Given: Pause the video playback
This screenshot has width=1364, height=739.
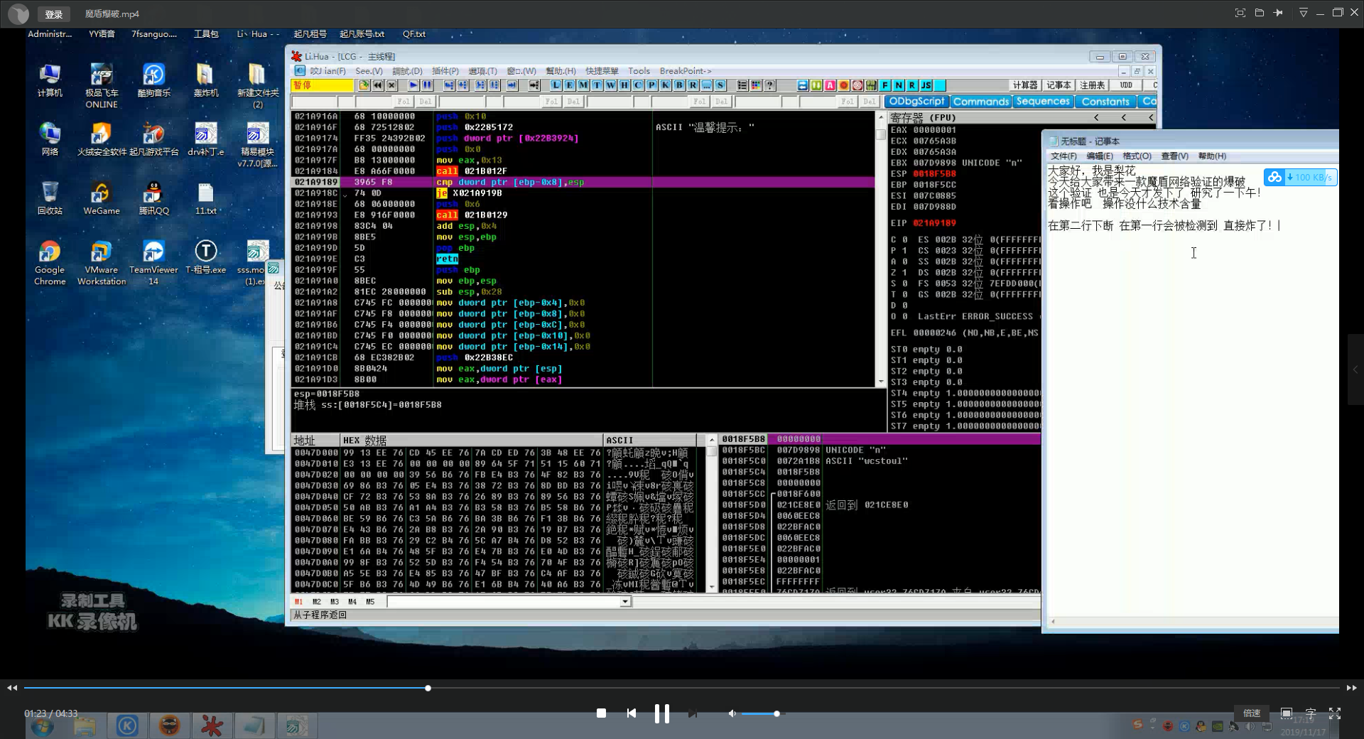Looking at the screenshot, I should coord(661,713).
